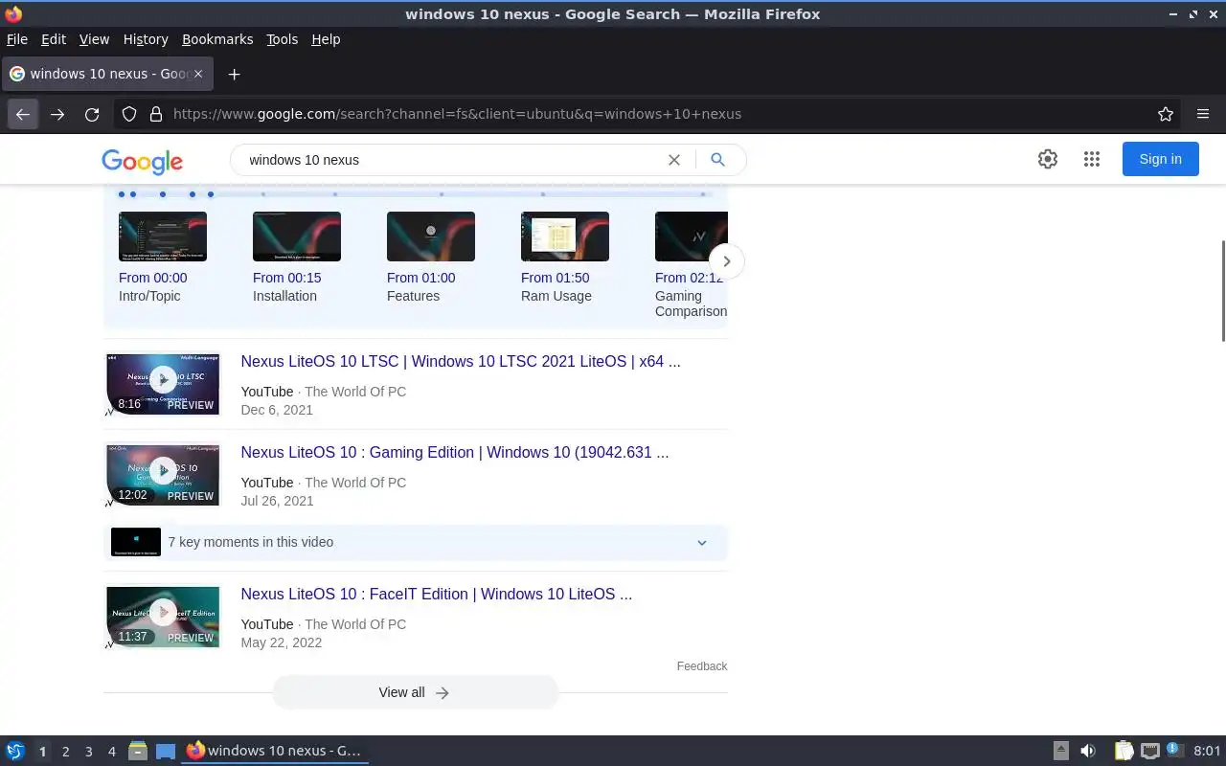This screenshot has height=766, width=1226.
Task: Open the clipboard tray icon
Action: [1124, 751]
